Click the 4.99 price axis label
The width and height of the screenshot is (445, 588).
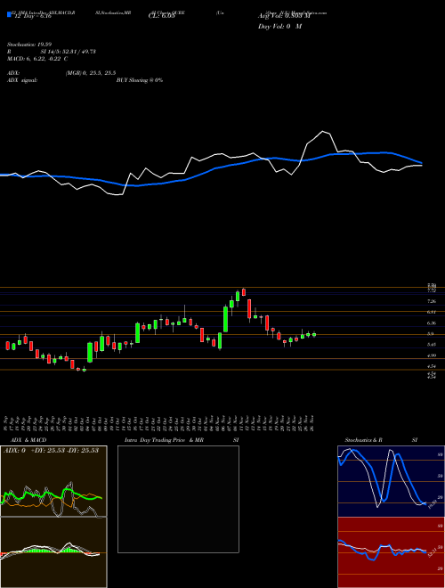pos(432,355)
